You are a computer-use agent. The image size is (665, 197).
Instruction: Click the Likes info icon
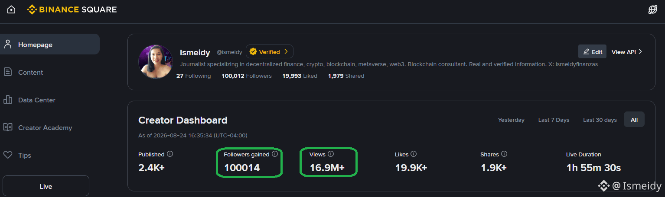pyautogui.click(x=414, y=154)
